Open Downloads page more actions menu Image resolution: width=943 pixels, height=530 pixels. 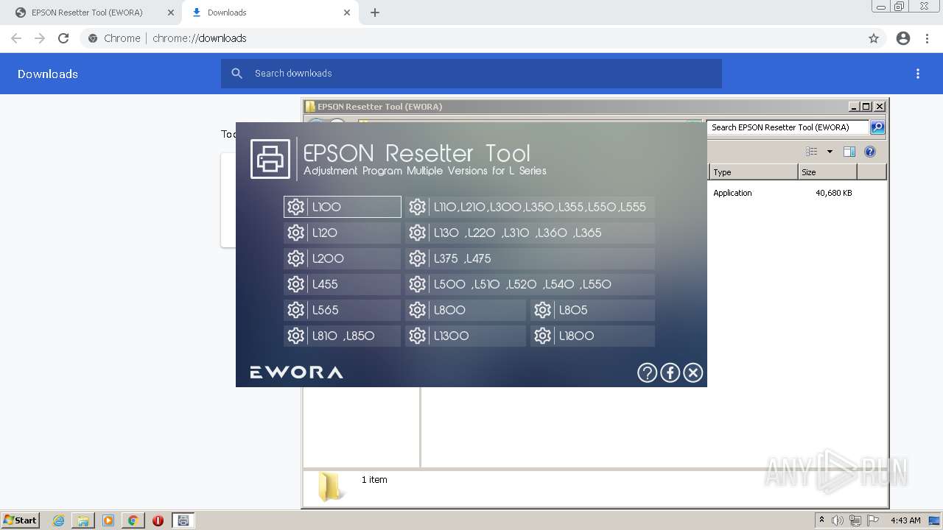click(918, 74)
